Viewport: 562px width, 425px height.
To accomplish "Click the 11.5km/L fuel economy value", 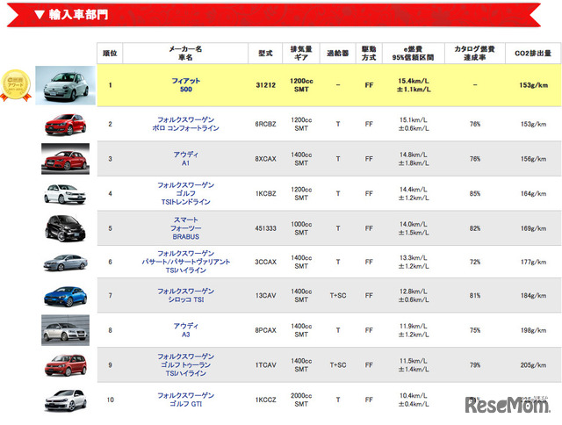I will coord(414,361).
